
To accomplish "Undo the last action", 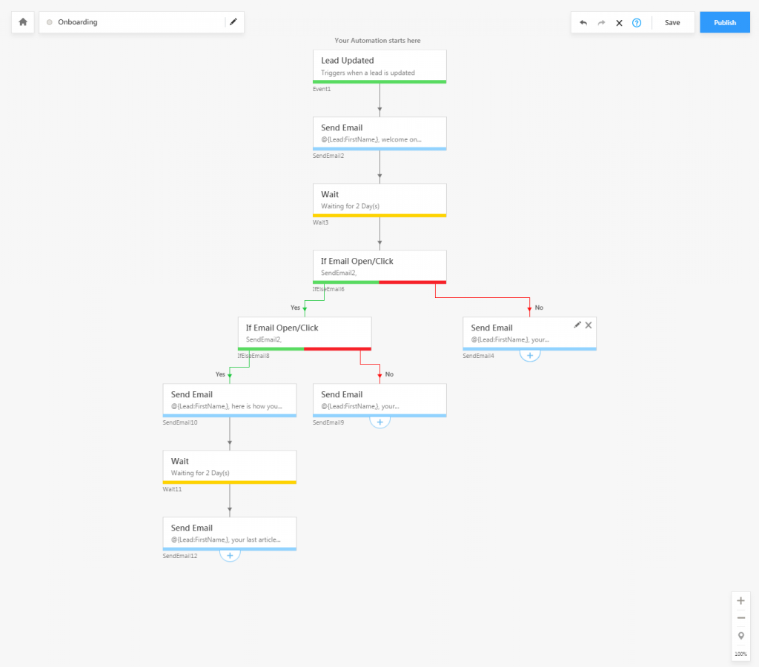I will [583, 23].
